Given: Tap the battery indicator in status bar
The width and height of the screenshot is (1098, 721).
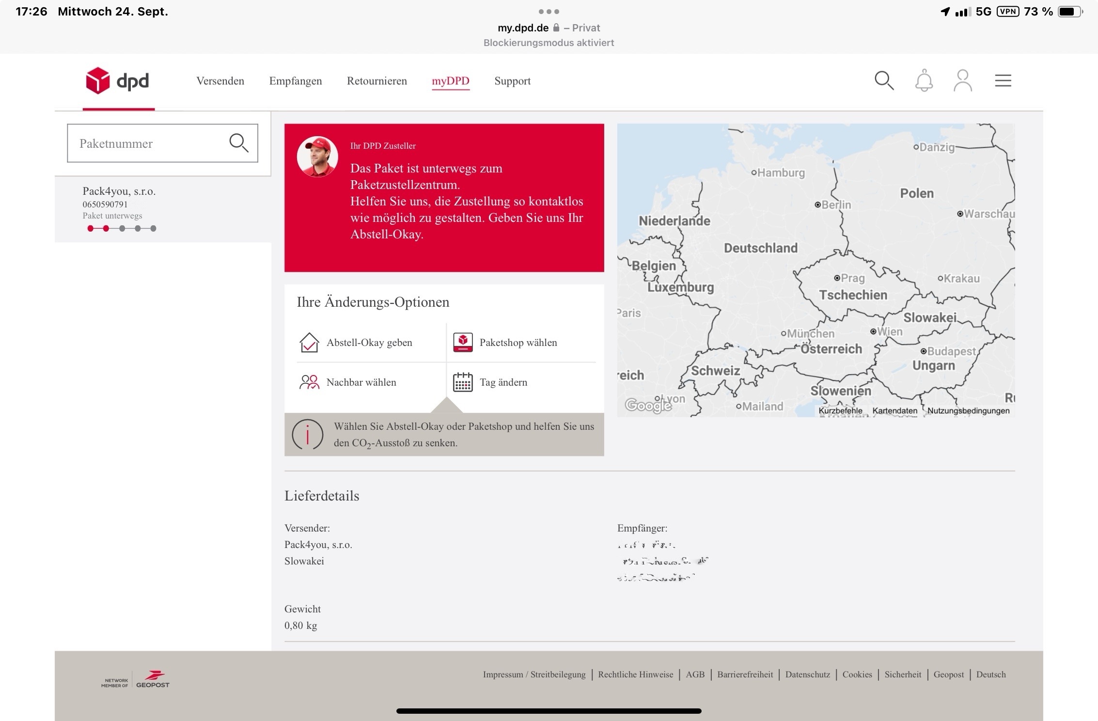Looking at the screenshot, I should point(1070,12).
